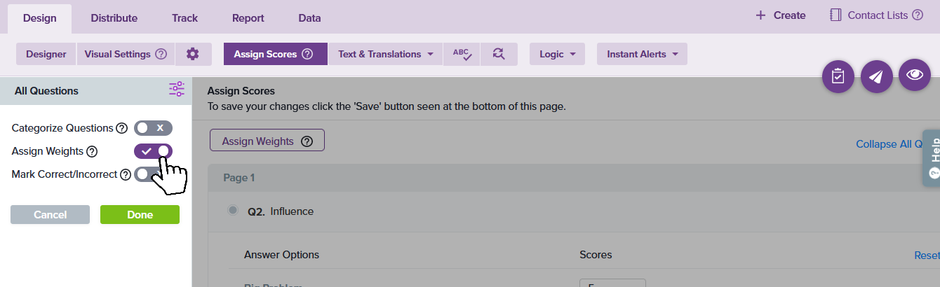940x287 pixels.
Task: Open the Report tab
Action: pyautogui.click(x=248, y=18)
